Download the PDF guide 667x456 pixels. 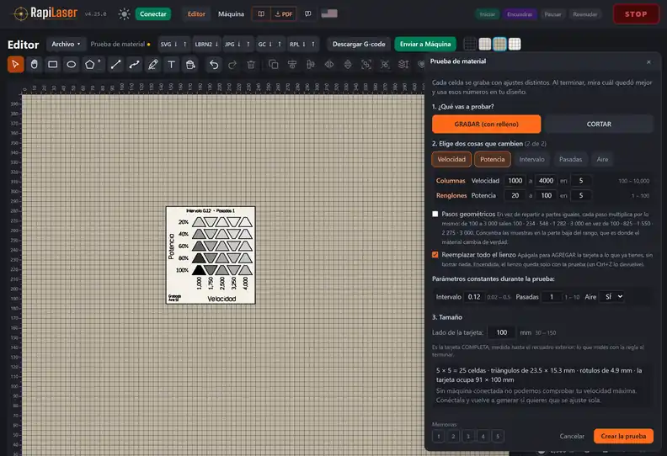[283, 14]
